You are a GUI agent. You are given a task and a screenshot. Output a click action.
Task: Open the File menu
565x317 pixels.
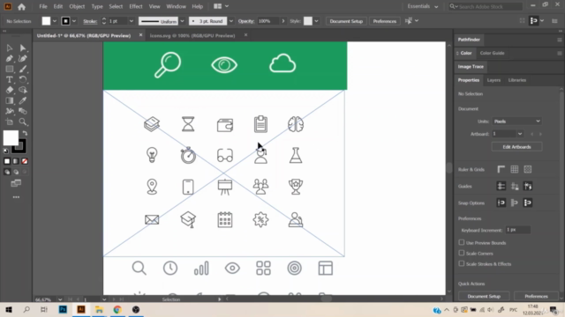tap(43, 6)
